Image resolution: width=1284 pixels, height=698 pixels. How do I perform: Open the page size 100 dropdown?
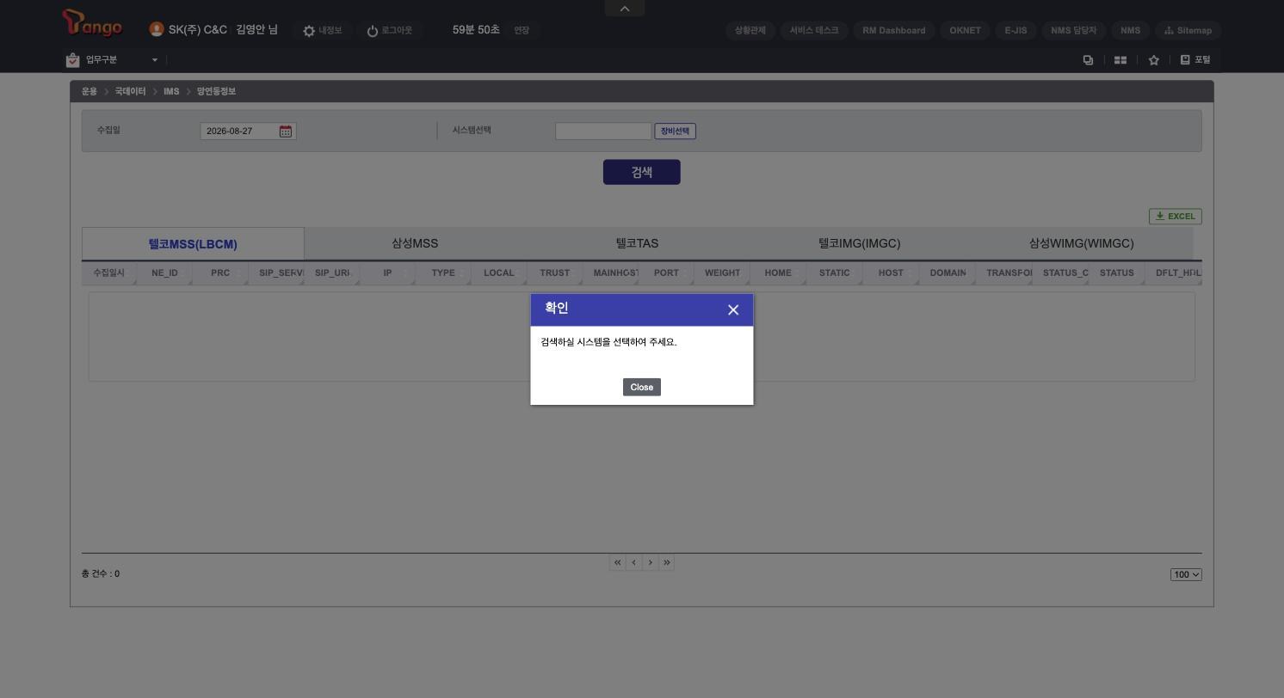point(1186,574)
